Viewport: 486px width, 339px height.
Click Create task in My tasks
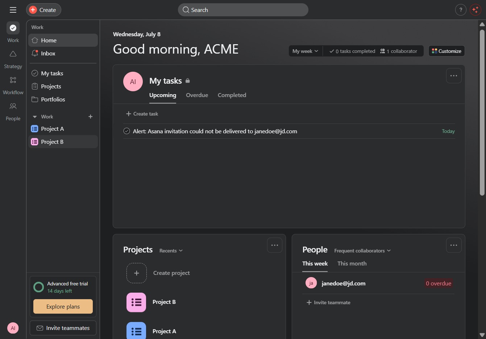tap(142, 114)
